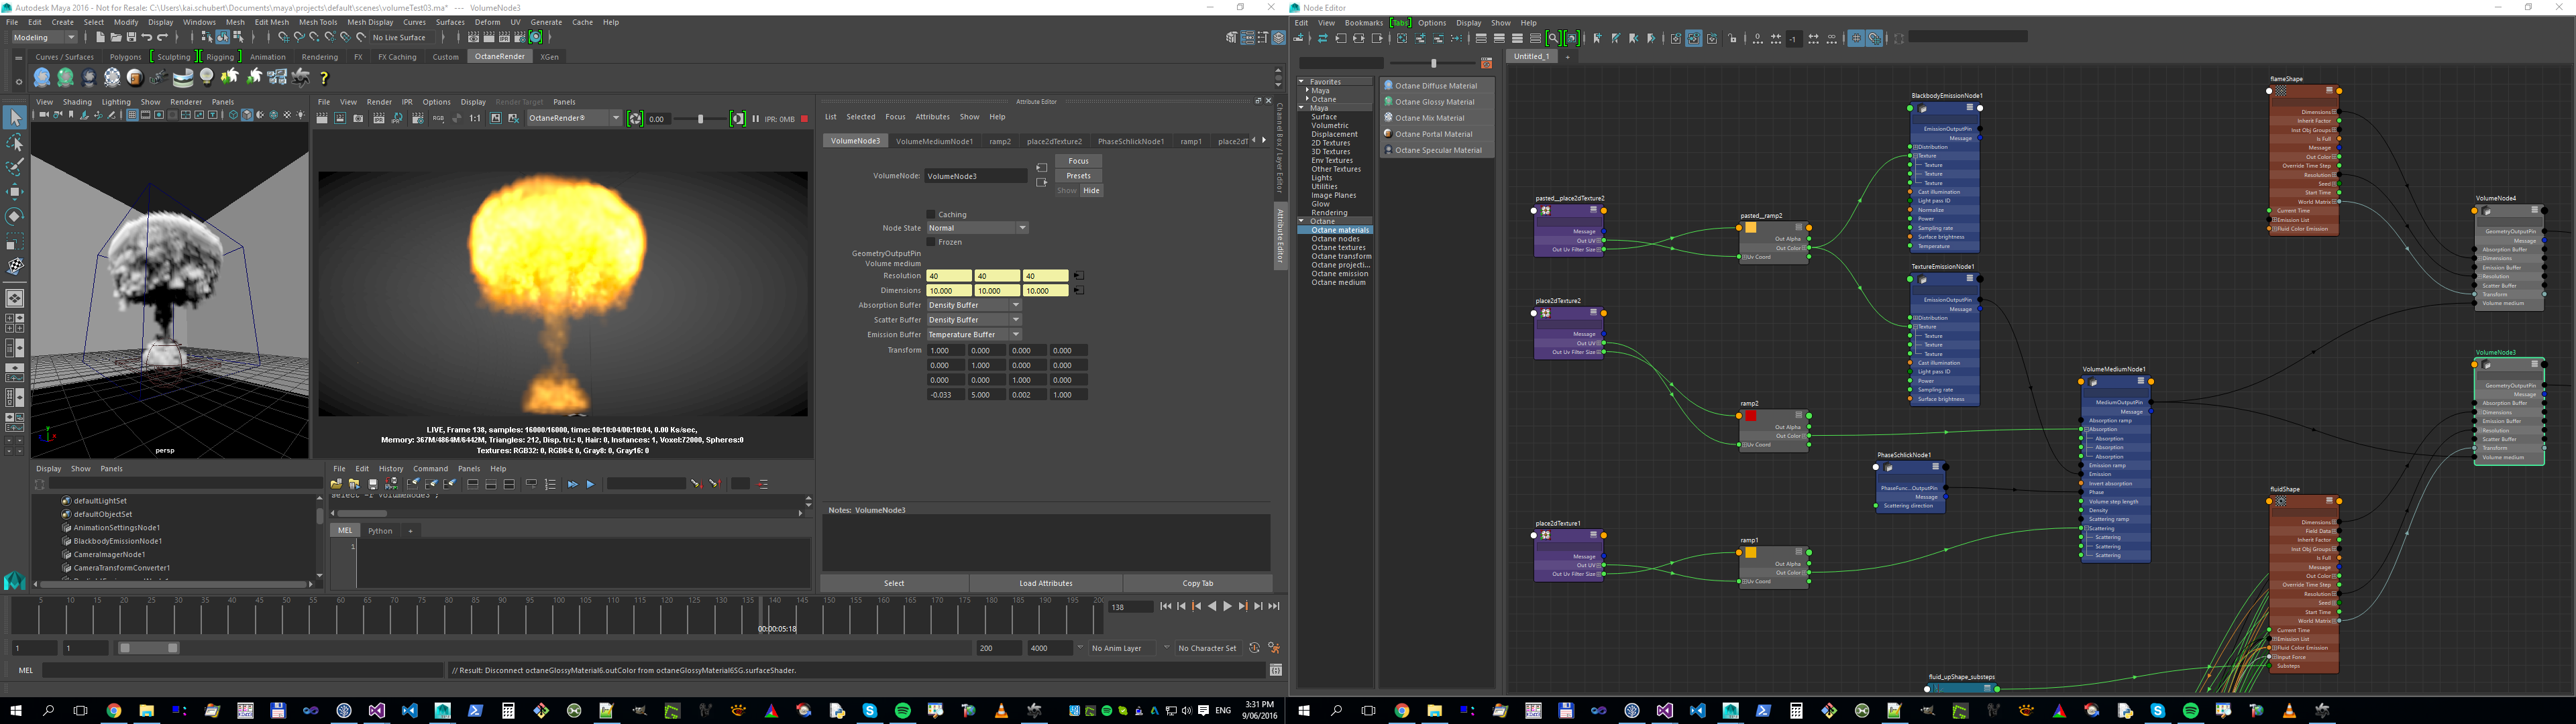Open the Node State dropdown
The image size is (2576, 724).
[x=977, y=228]
